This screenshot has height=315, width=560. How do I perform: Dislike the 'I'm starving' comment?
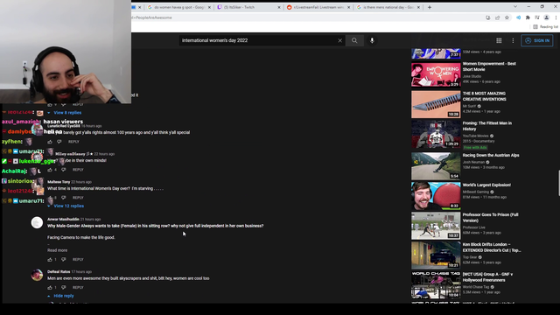(x=64, y=198)
